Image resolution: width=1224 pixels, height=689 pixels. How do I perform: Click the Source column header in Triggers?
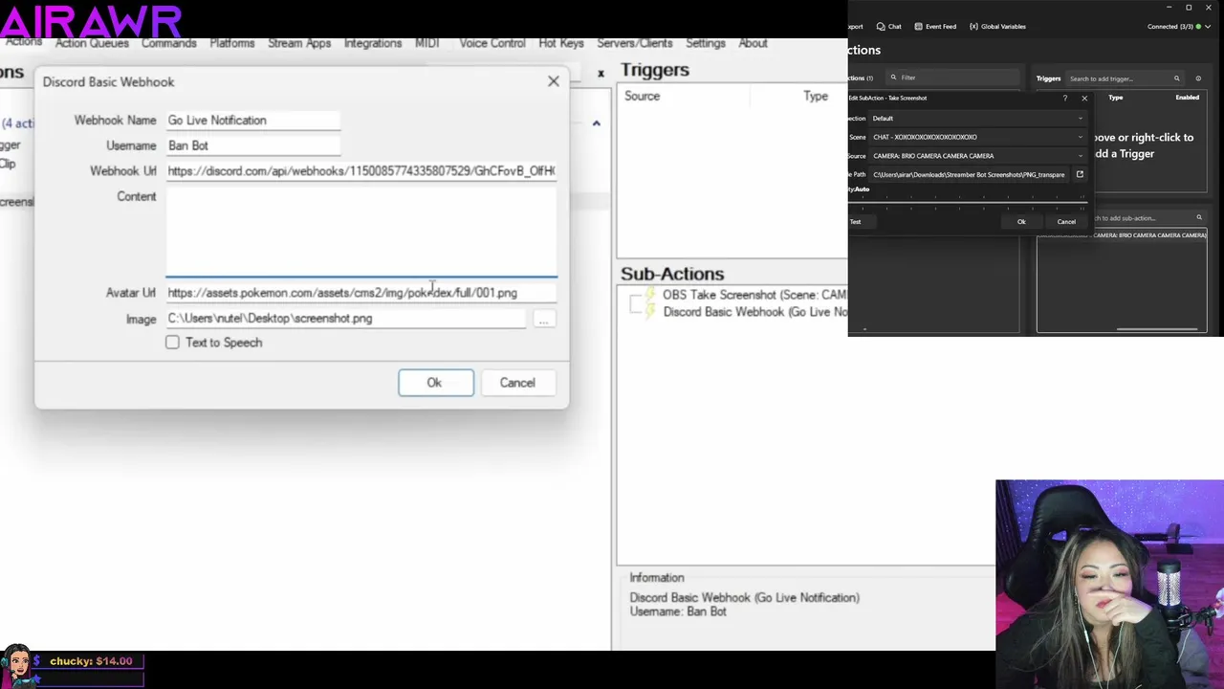(643, 96)
